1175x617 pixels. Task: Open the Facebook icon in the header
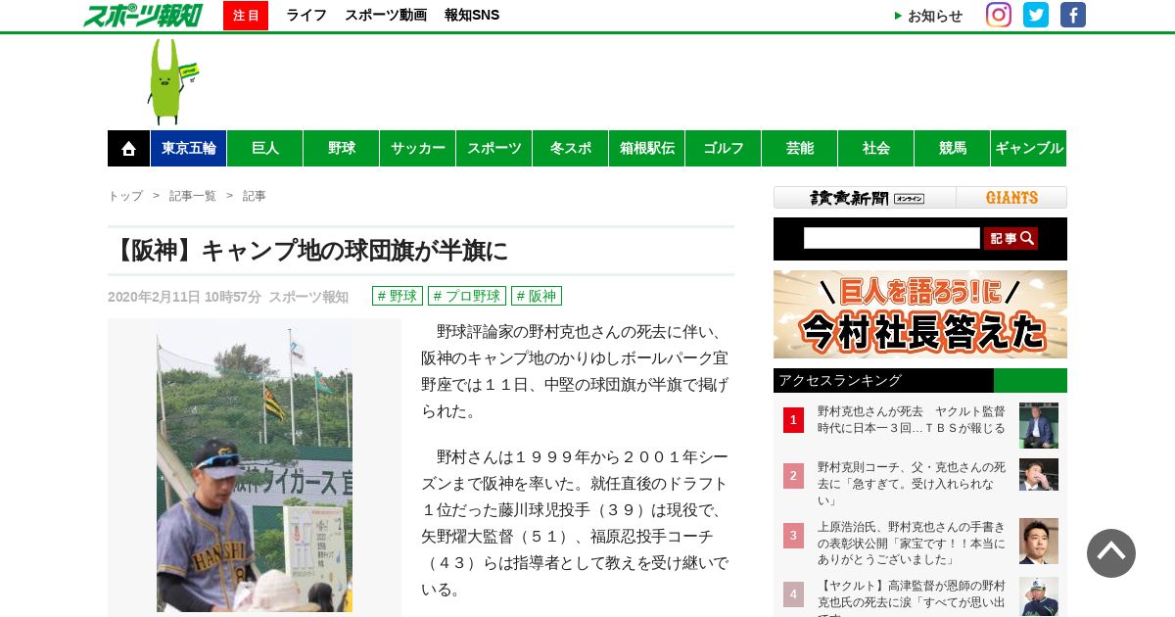click(1073, 15)
